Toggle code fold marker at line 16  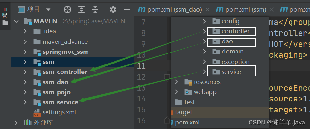click(167, 120)
